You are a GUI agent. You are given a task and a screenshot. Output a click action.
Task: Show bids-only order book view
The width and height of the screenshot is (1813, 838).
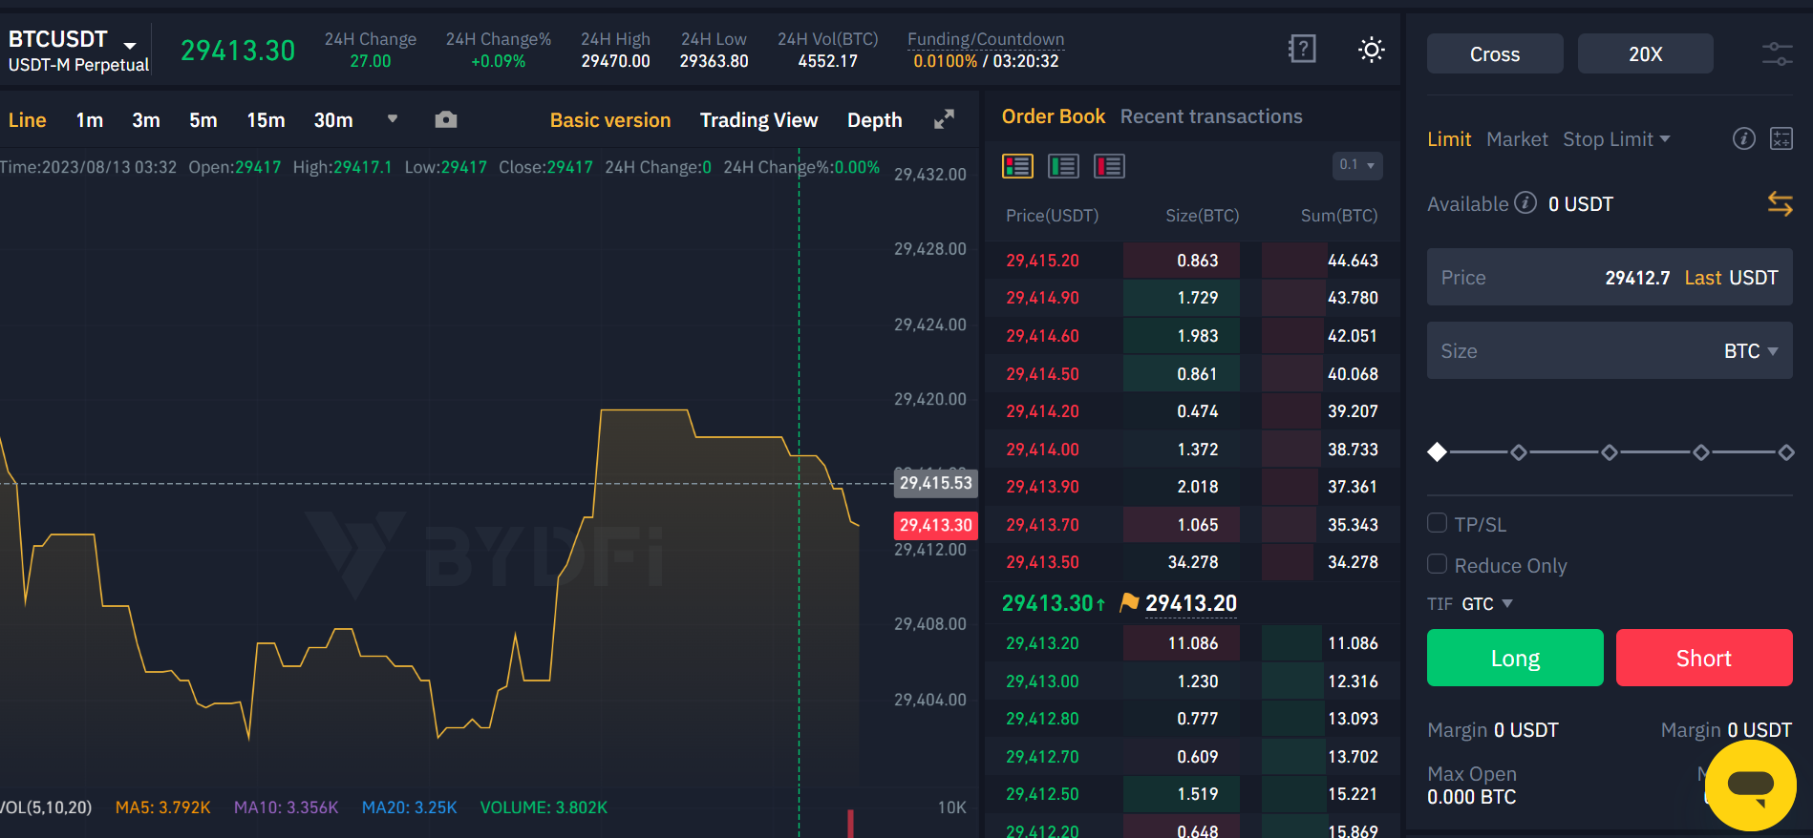pos(1063,166)
